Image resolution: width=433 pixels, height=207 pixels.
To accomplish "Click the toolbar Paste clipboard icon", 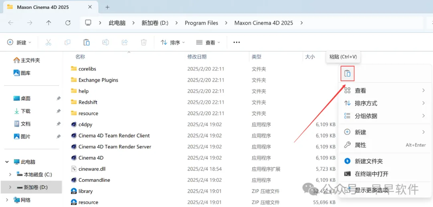I will [87, 42].
